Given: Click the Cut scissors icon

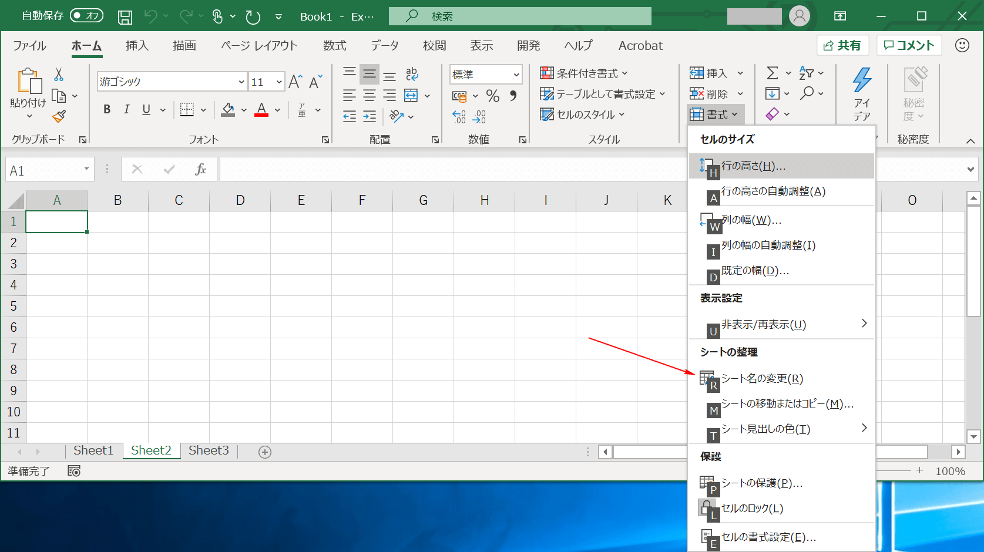Looking at the screenshot, I should (x=59, y=75).
